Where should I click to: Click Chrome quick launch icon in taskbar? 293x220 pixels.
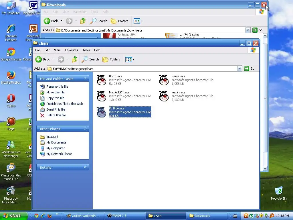pyautogui.click(x=36, y=216)
